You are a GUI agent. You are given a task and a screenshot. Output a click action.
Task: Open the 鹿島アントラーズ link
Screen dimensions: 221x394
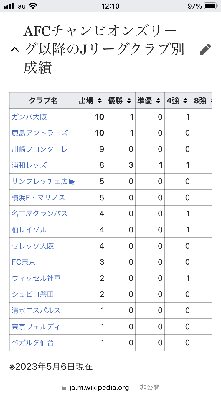[40, 133]
